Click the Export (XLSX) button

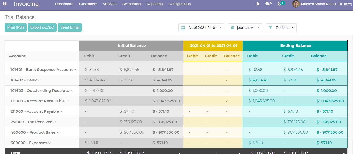coord(42,28)
